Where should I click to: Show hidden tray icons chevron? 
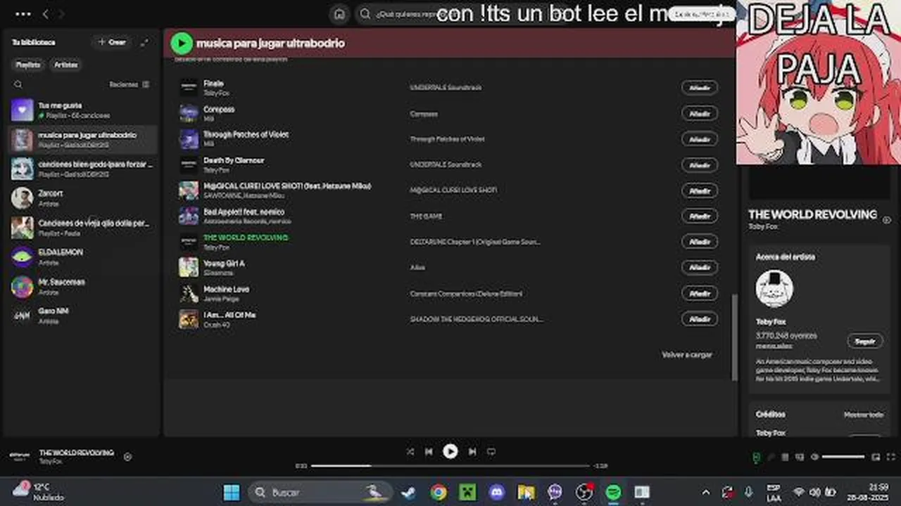pos(706,493)
